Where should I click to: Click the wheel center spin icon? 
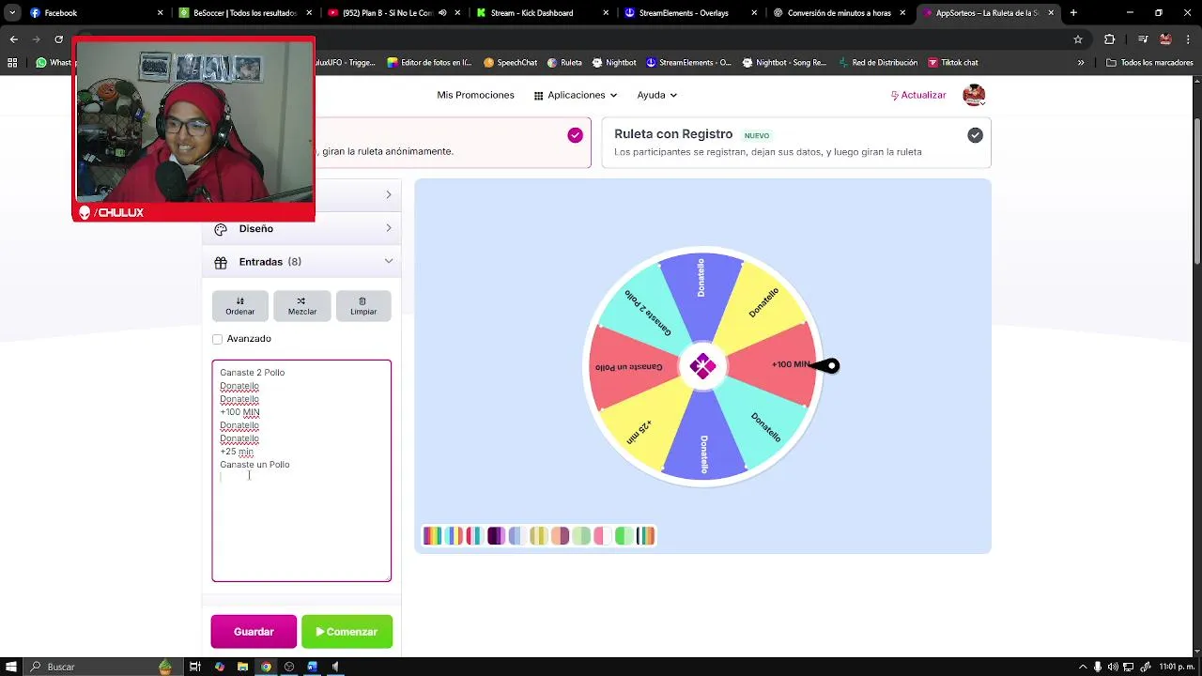(x=702, y=366)
